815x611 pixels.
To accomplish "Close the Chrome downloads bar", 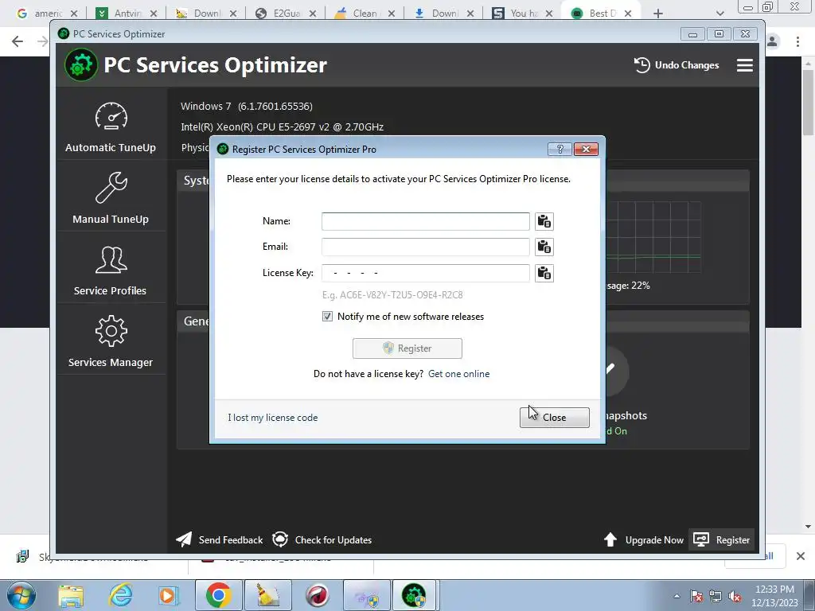I will pos(801,556).
